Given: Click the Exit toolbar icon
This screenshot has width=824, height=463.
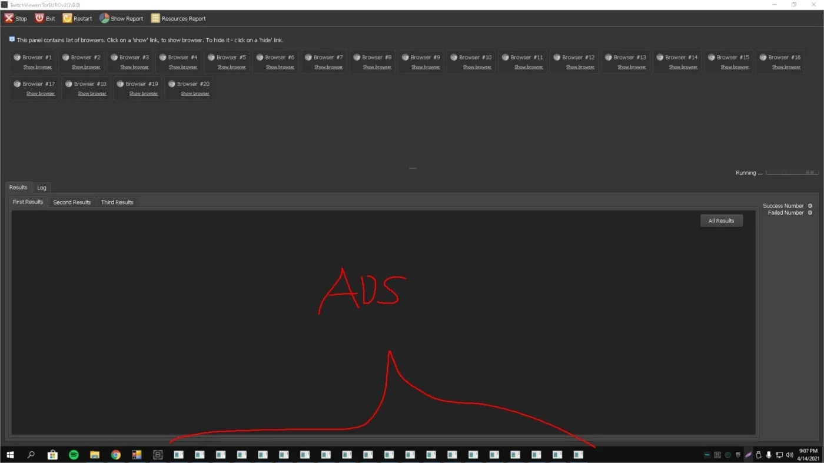Looking at the screenshot, I should [39, 18].
